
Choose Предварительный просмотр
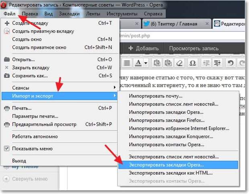tap(59, 124)
